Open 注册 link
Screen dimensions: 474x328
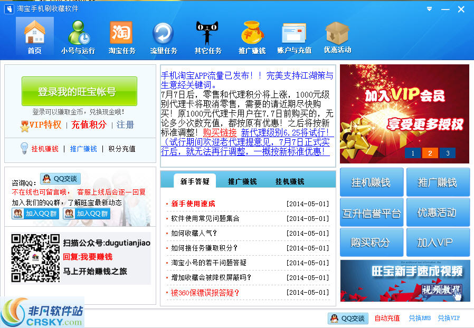pos(125,124)
